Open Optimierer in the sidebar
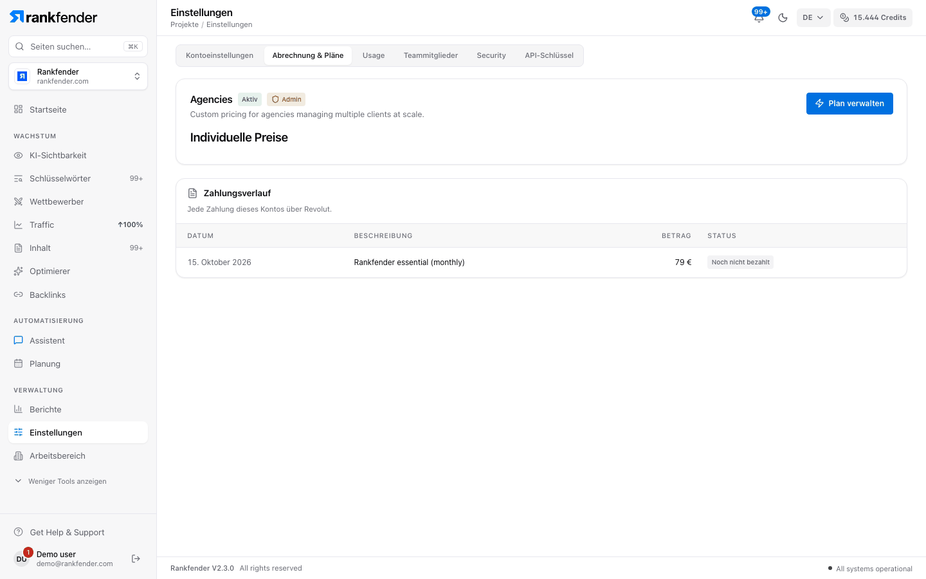Screen dimensions: 926x579 click(78, 271)
